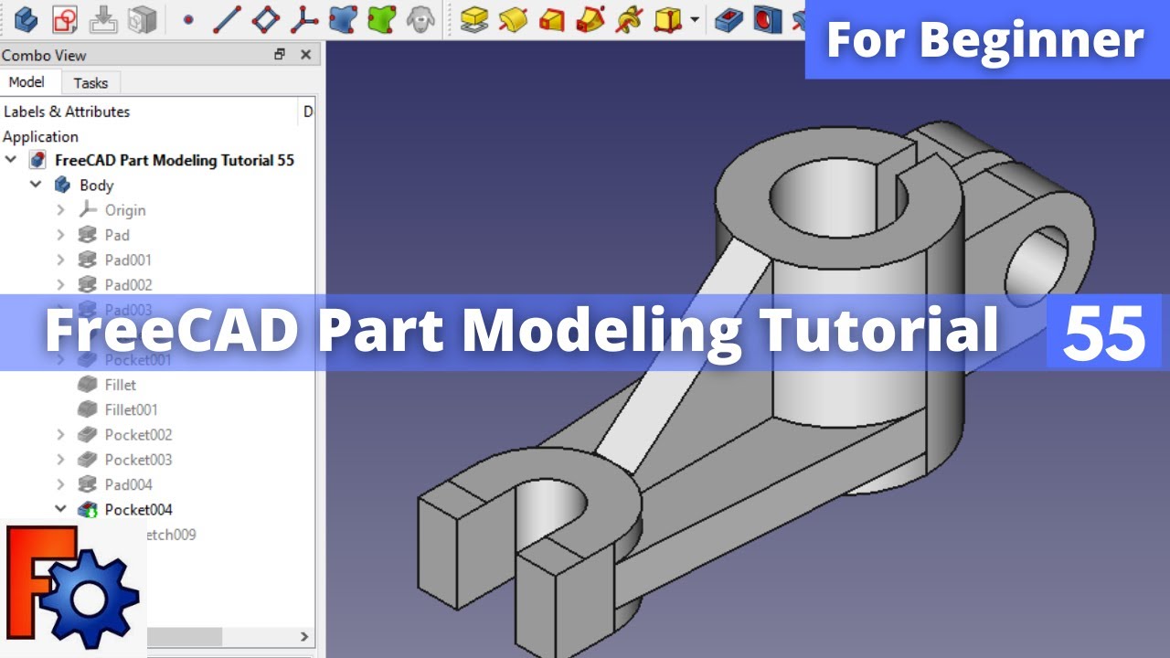The image size is (1170, 658).
Task: Select the Line sketch tool
Action: (227, 18)
